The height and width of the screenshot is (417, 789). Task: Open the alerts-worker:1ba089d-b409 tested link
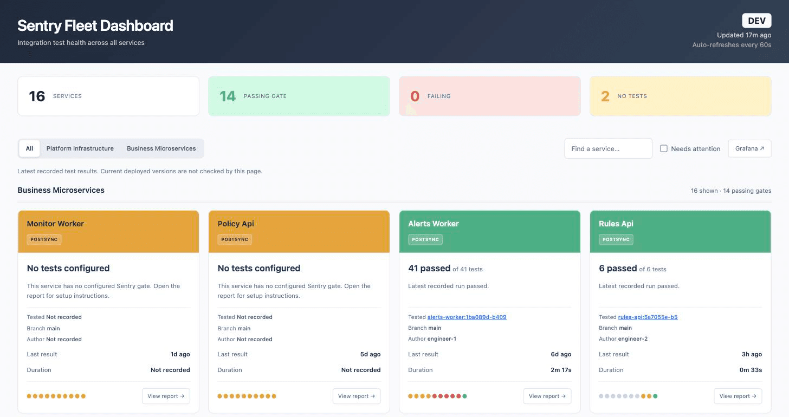467,317
